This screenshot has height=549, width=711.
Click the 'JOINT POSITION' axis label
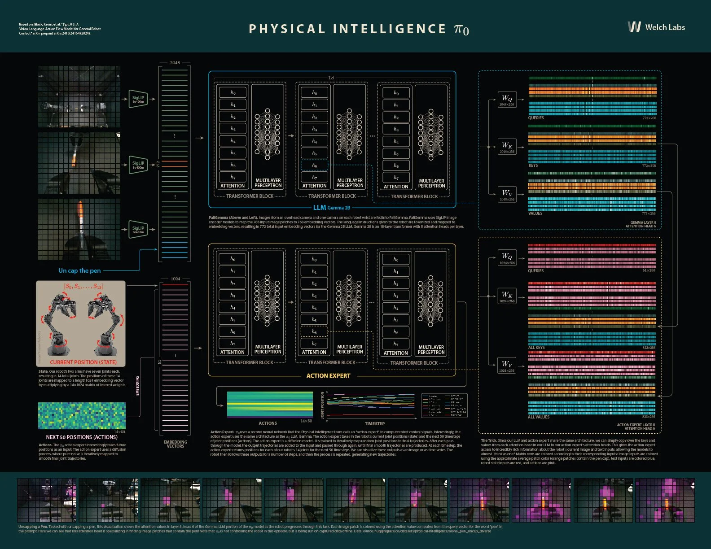tap(322, 405)
